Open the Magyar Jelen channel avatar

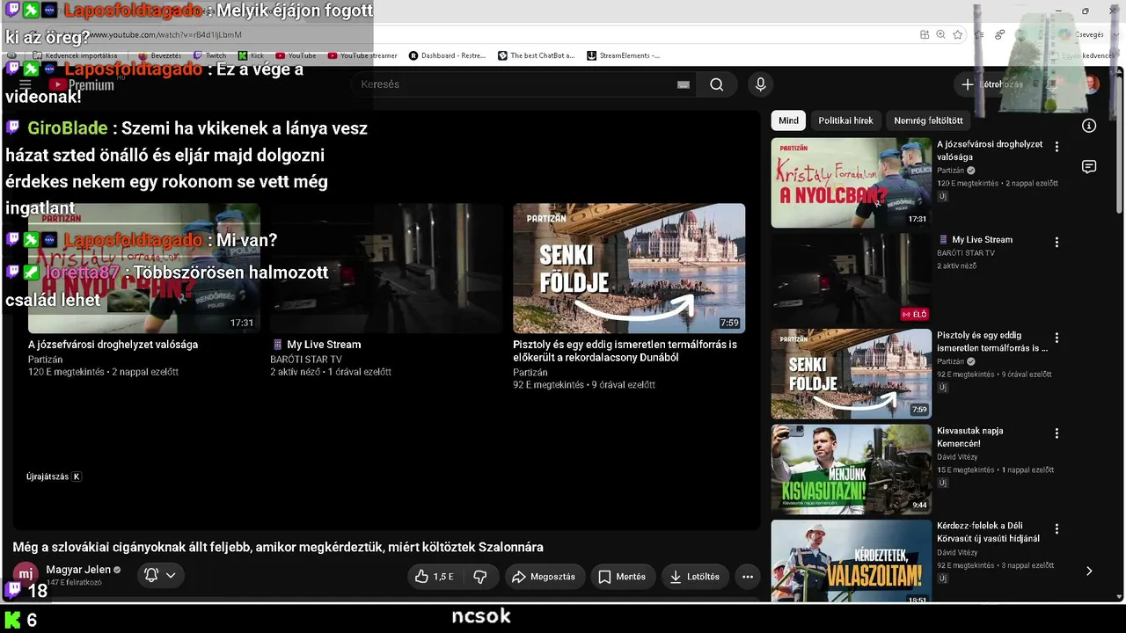26,575
